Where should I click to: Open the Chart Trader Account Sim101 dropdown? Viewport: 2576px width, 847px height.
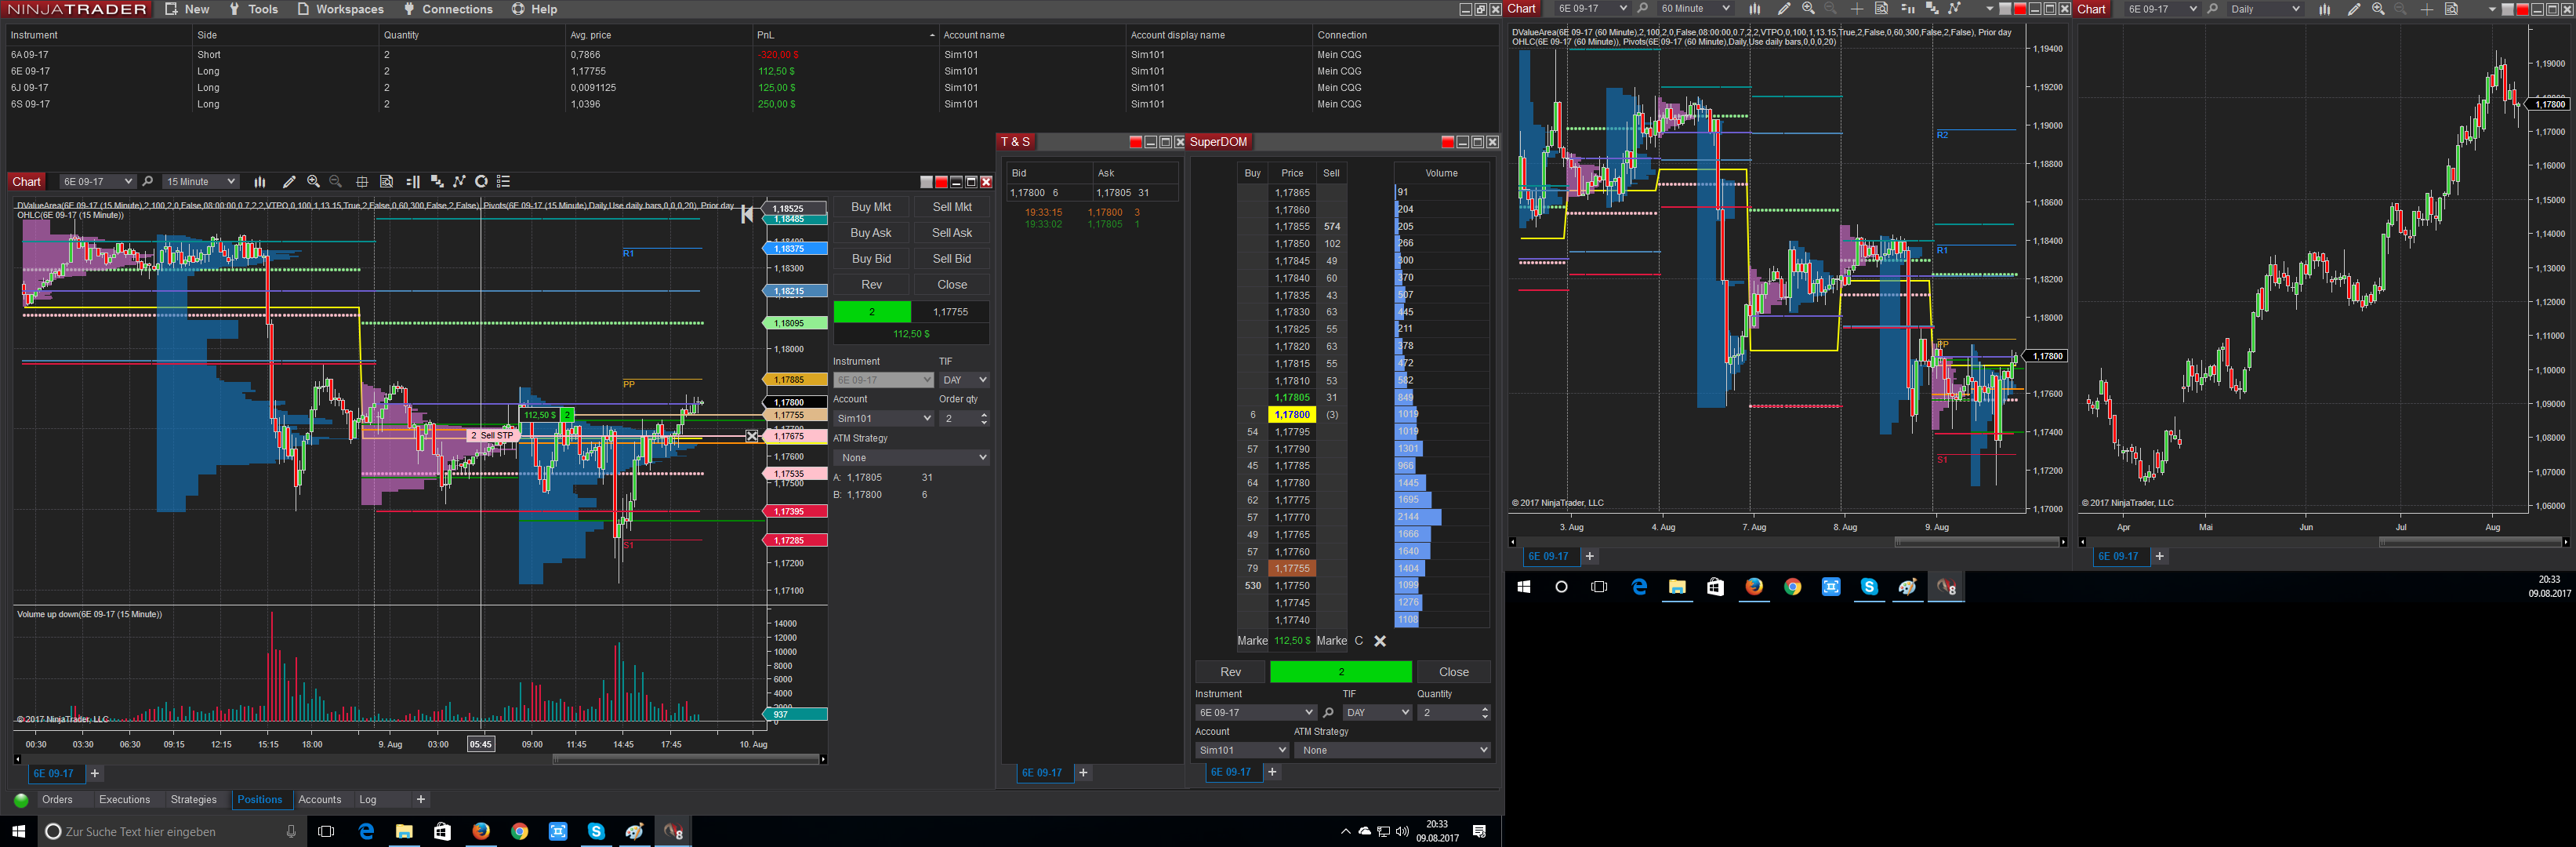(x=883, y=419)
